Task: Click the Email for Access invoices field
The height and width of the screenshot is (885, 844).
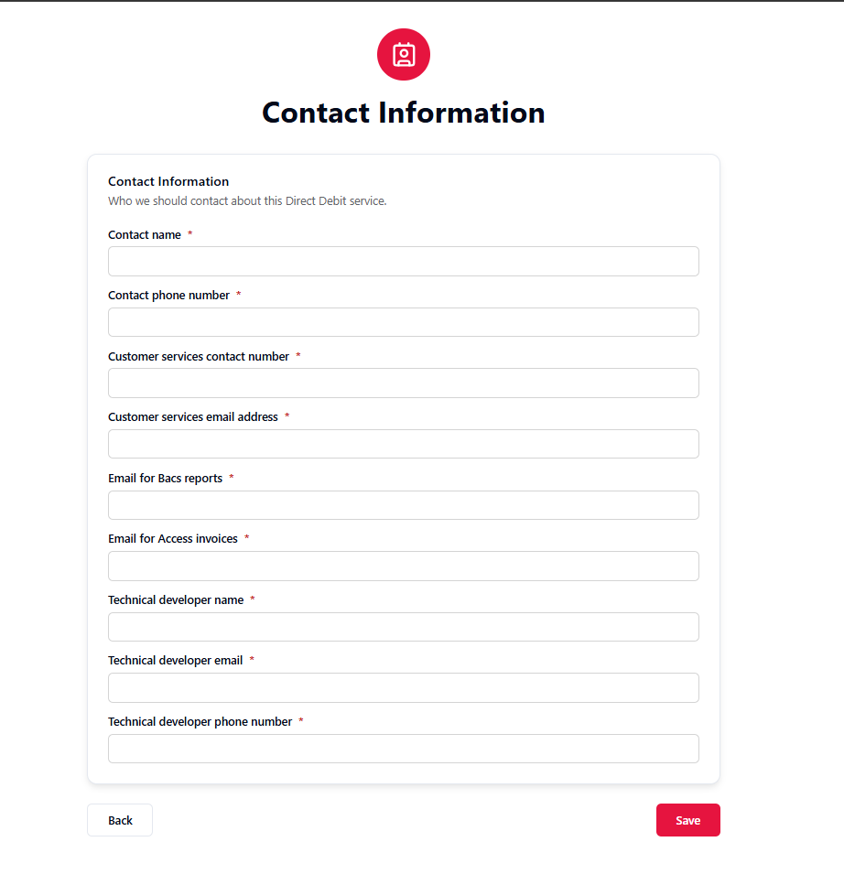Action: pyautogui.click(x=403, y=567)
